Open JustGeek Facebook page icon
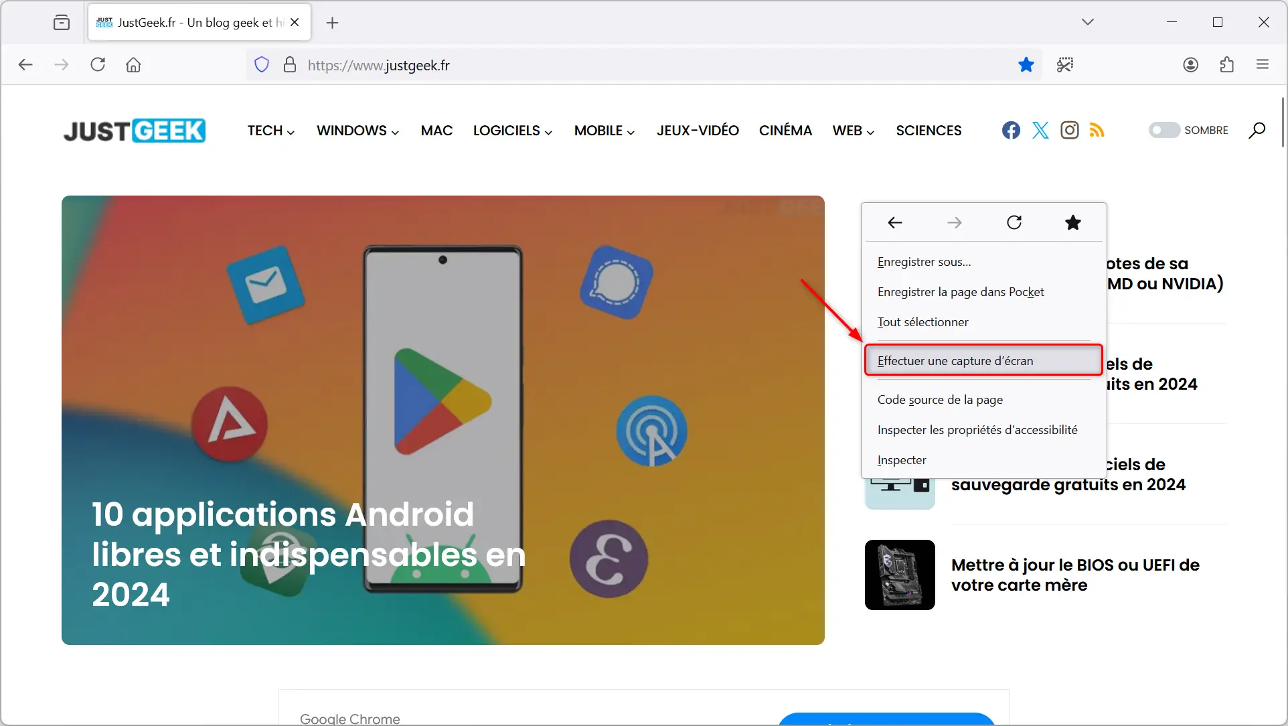 coord(1011,130)
